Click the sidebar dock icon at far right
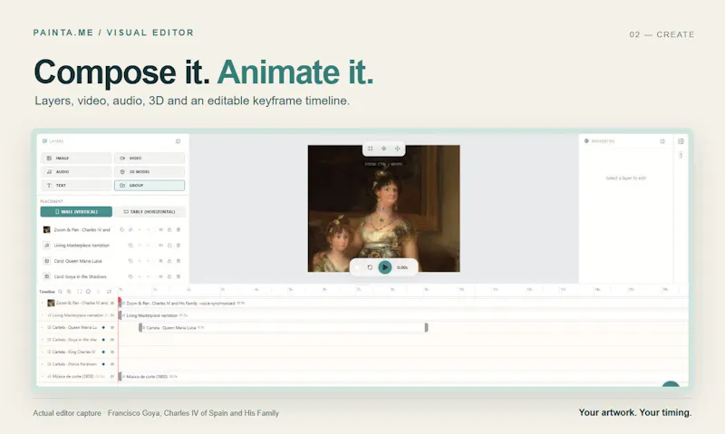Screen dimensions: 725x434 [681, 141]
